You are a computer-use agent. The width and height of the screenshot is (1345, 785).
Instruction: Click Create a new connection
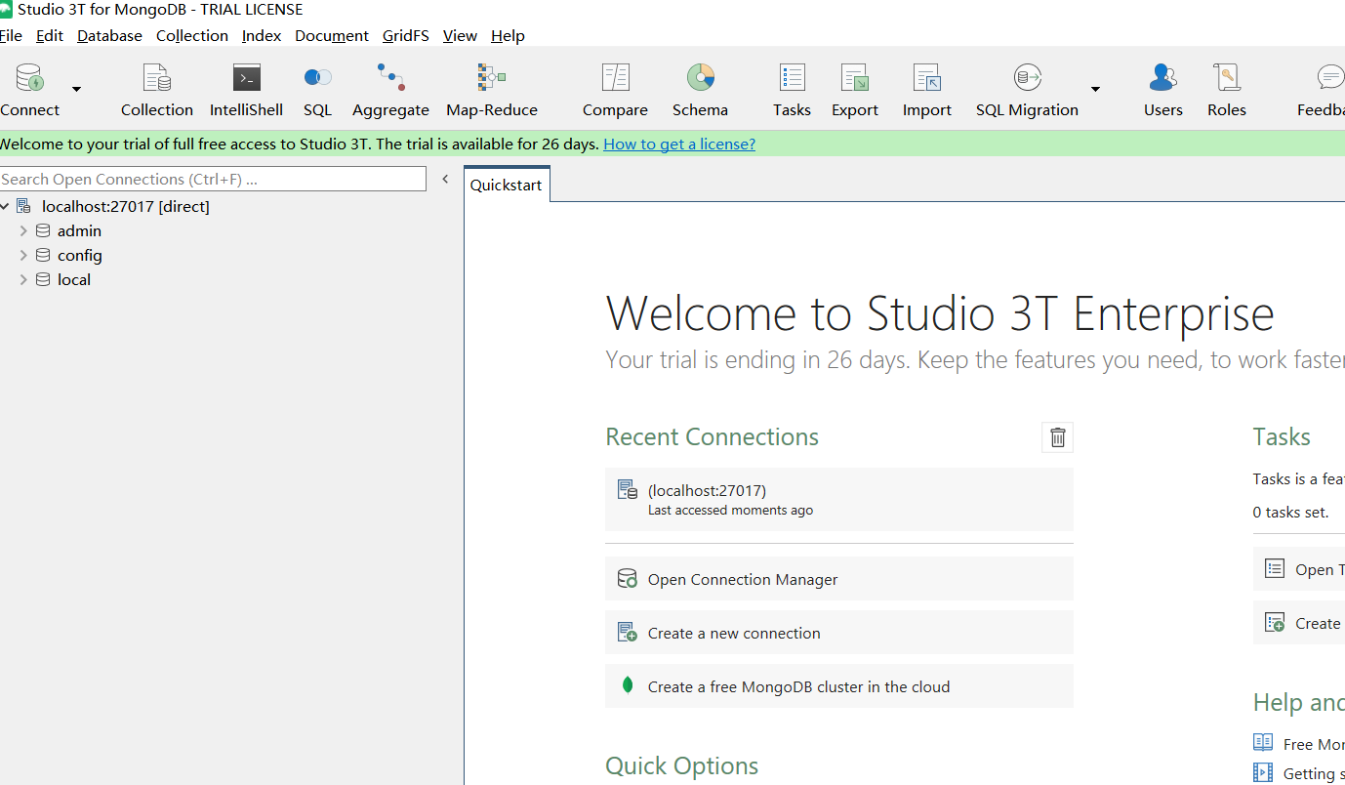pyautogui.click(x=839, y=633)
